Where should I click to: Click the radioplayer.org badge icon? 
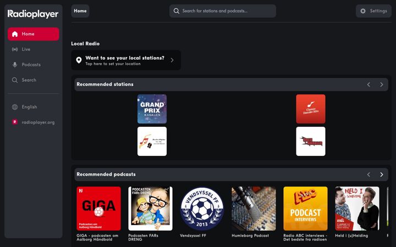point(15,122)
